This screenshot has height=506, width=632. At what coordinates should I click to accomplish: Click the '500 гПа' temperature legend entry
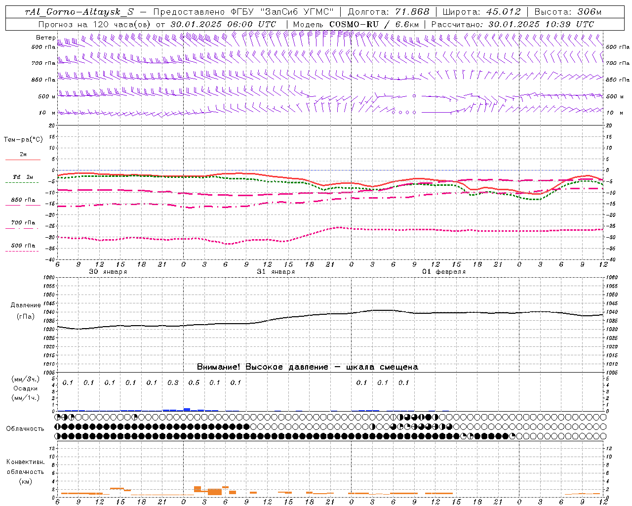pyautogui.click(x=23, y=246)
